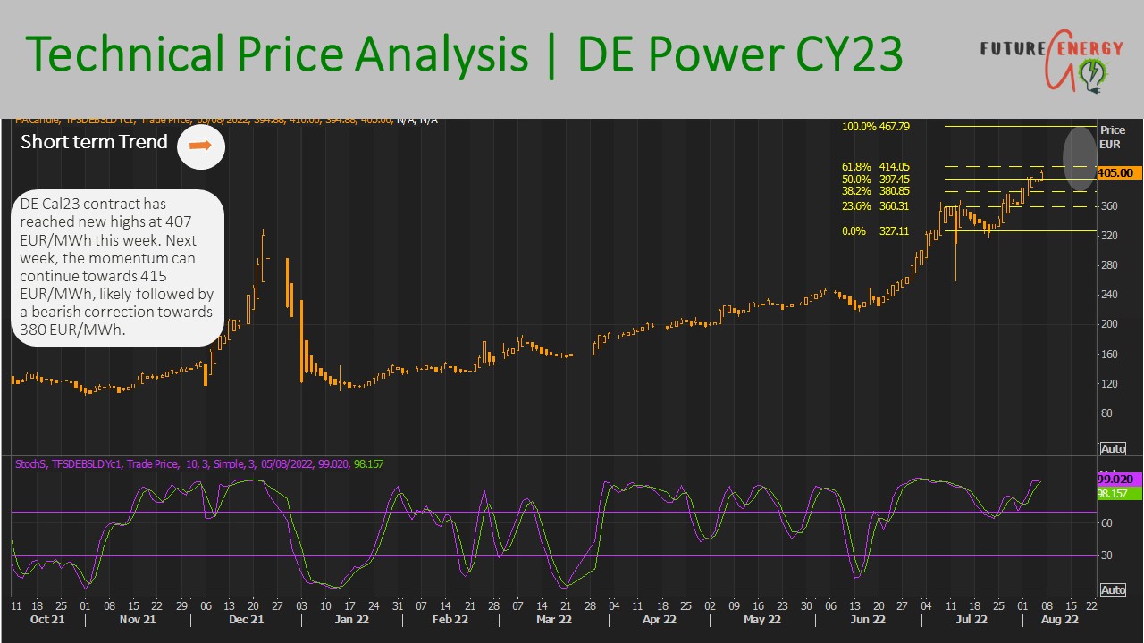Click the 'Price EUR' axis label
The width and height of the screenshot is (1144, 643).
(x=1112, y=137)
